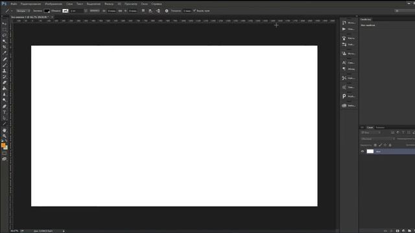Add a layer mask in Layers panel
The width and height of the screenshot is (415, 233).
(397, 231)
